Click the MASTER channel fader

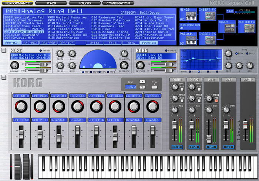245,125
